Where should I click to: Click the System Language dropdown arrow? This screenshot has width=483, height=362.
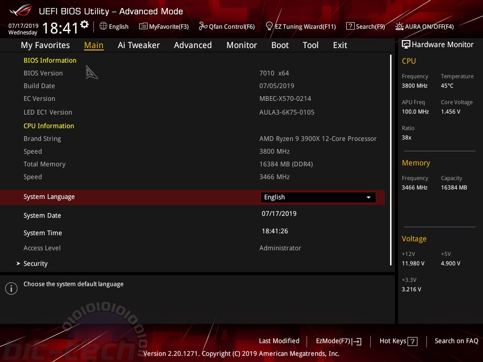(x=368, y=197)
